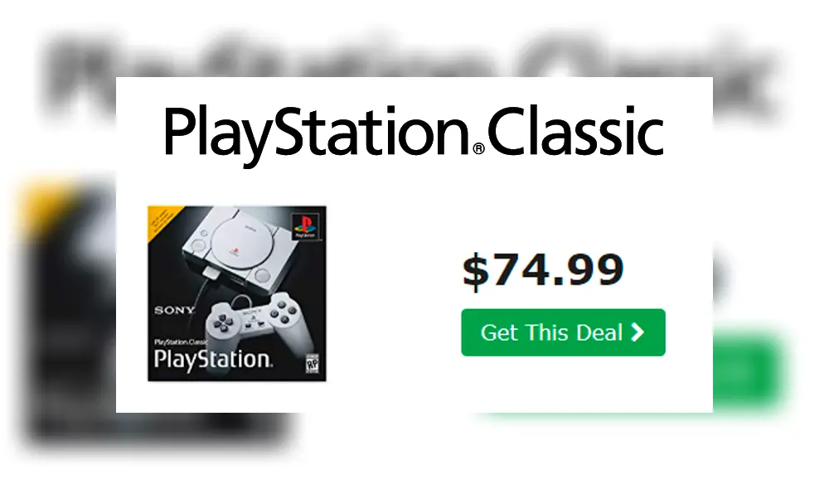Image resolution: width=829 pixels, height=489 pixels.
Task: Select the SONY logo on the box art
Action: [173, 310]
